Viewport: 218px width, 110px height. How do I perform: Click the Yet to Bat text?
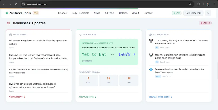pos(94,54)
